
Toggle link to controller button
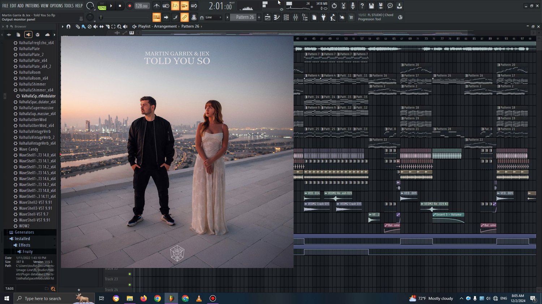tap(184, 17)
